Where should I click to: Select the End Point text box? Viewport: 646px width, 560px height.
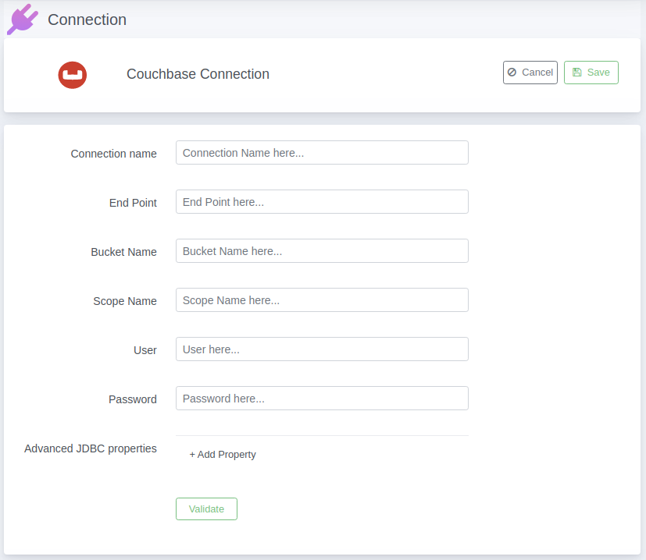pos(322,202)
